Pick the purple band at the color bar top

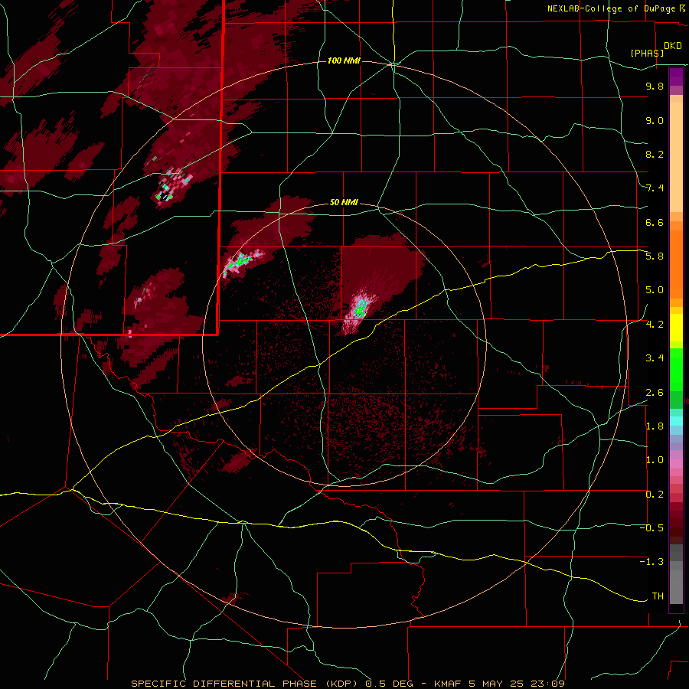pos(676,77)
